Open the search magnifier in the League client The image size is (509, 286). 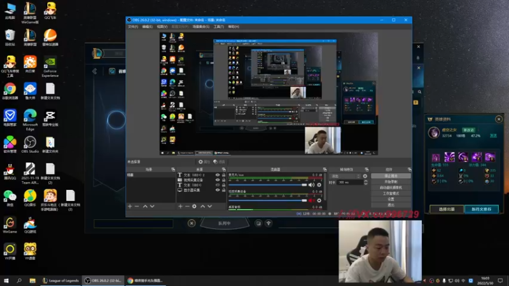pyautogui.click(x=419, y=92)
